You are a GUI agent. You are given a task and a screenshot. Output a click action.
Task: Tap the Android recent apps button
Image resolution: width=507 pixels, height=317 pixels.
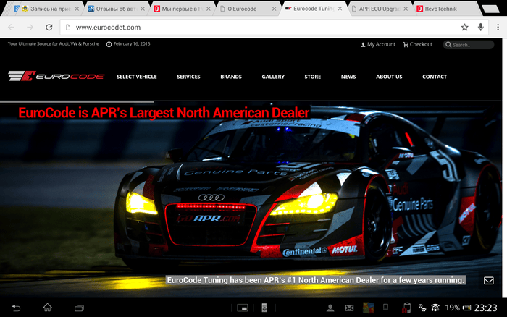[x=79, y=308]
